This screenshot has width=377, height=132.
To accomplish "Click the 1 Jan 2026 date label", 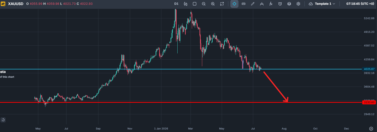I will [161, 128].
